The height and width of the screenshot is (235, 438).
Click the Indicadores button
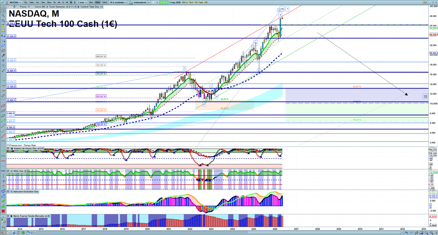[x=138, y=2]
